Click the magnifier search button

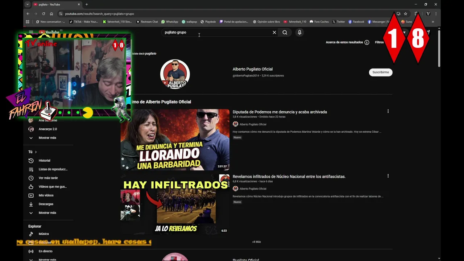tap(285, 32)
